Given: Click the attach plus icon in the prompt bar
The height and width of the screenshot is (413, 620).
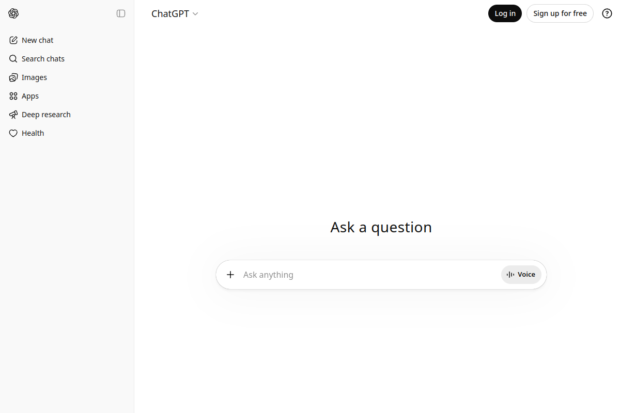Looking at the screenshot, I should click(x=230, y=274).
